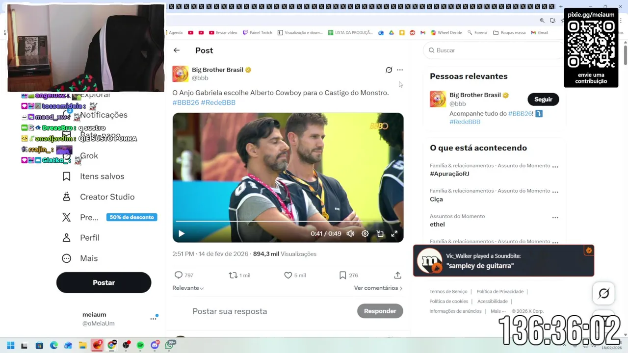Open the meiaum account menu dots

pos(153,319)
